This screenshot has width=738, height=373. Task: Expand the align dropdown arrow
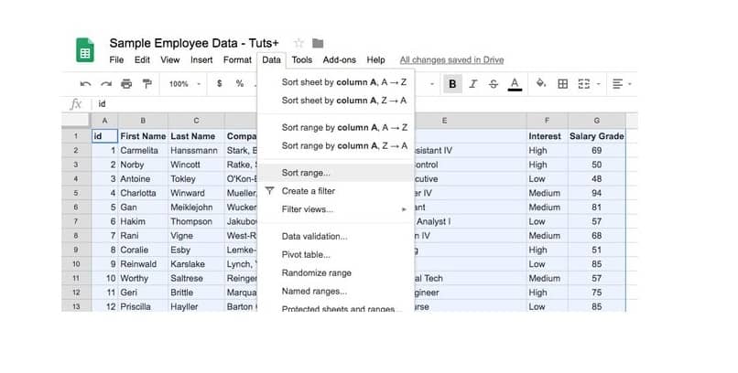pyautogui.click(x=630, y=84)
